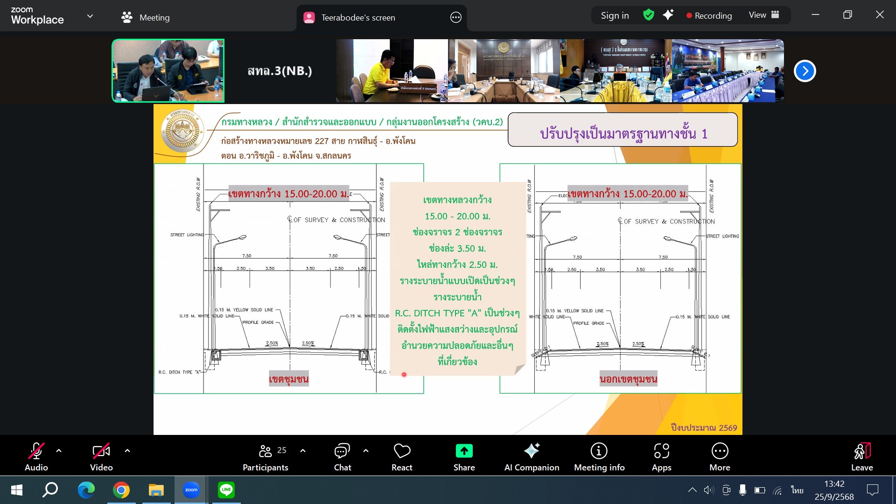The height and width of the screenshot is (504, 896).
Task: Open options for Teerabodee's screen tab
Action: [456, 18]
